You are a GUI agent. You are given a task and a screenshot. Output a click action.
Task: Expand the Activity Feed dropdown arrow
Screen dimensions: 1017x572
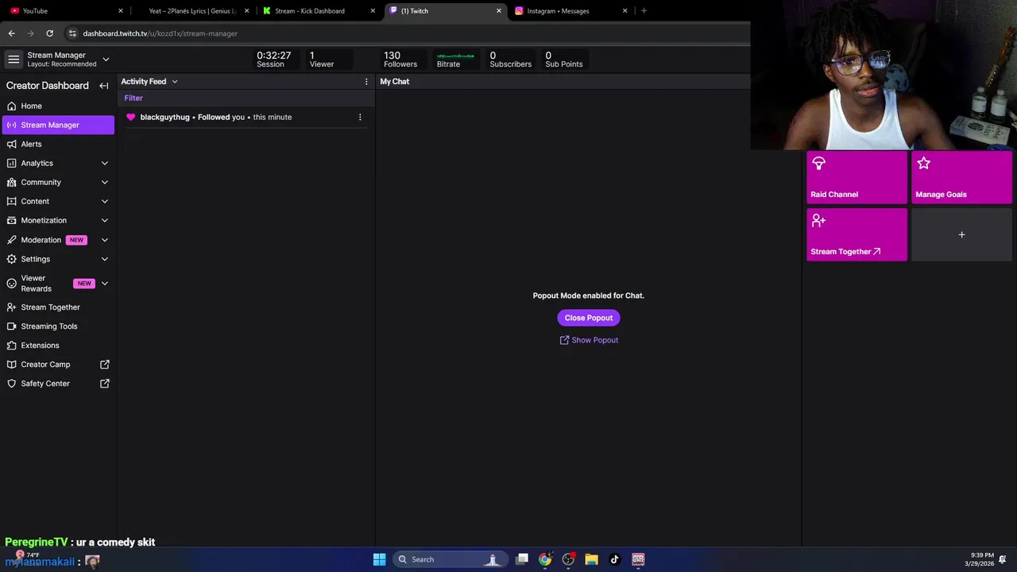click(x=175, y=82)
